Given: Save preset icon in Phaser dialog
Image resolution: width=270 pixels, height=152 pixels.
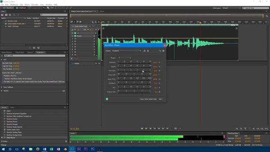Looking at the screenshot, I should click(x=144, y=51).
